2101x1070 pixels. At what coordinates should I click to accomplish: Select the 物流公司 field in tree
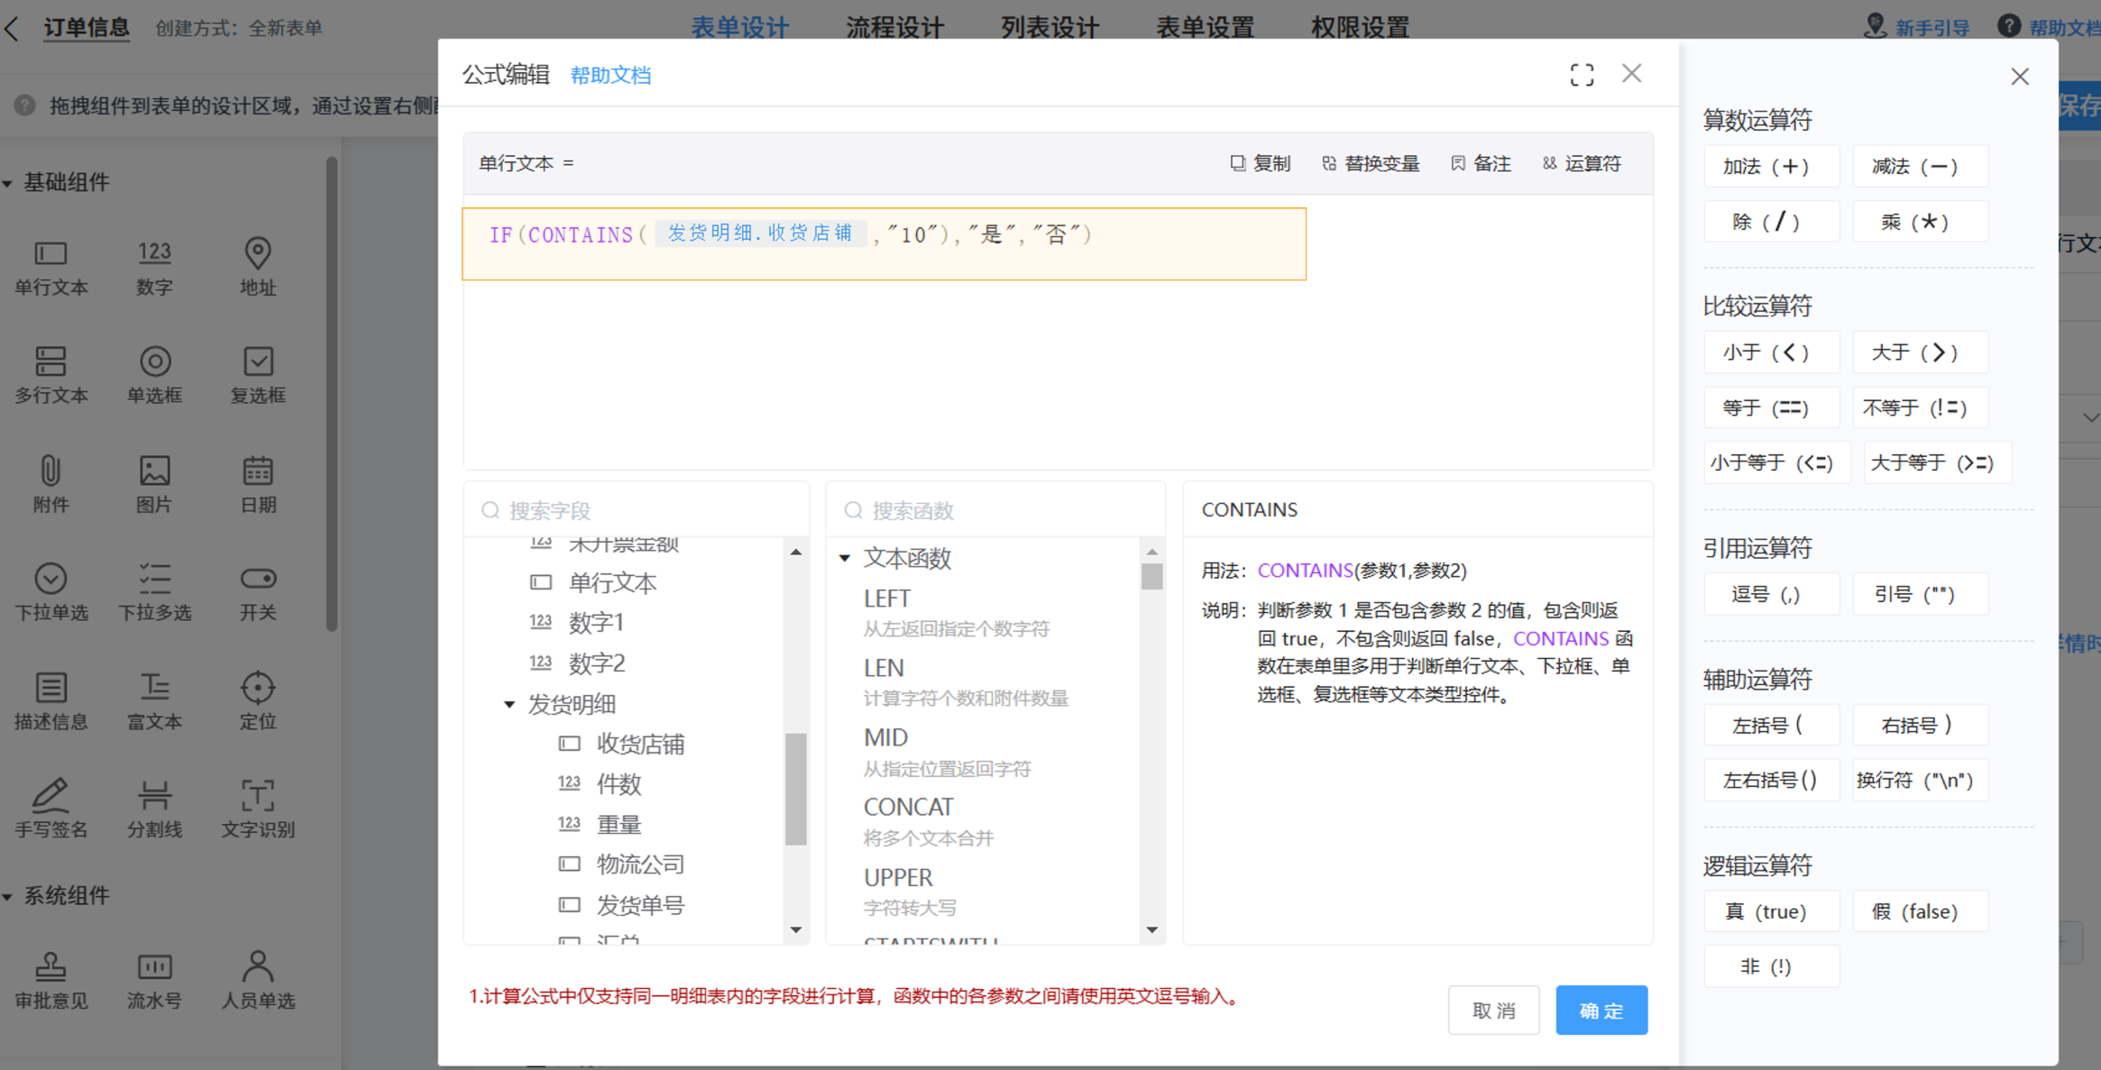(640, 864)
